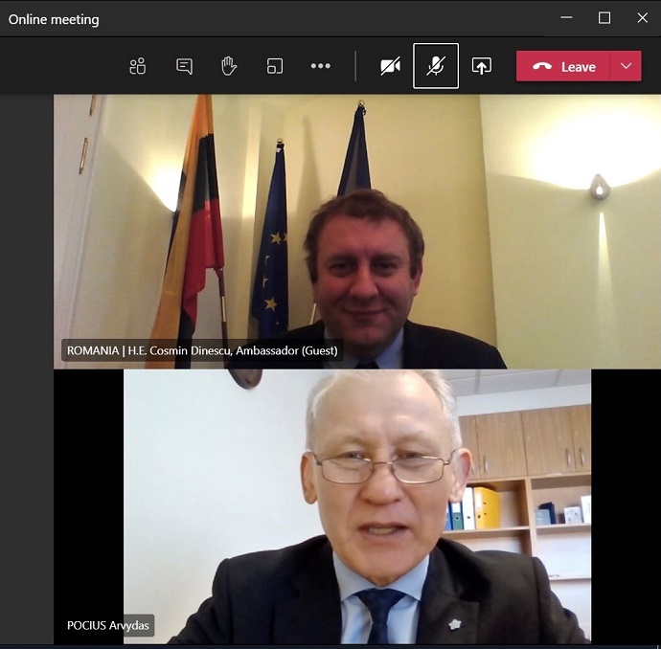Click the ROMANIA H.E. Cosmin Dinescu name label
Viewport: 661px width, 649px height.
[x=202, y=350]
